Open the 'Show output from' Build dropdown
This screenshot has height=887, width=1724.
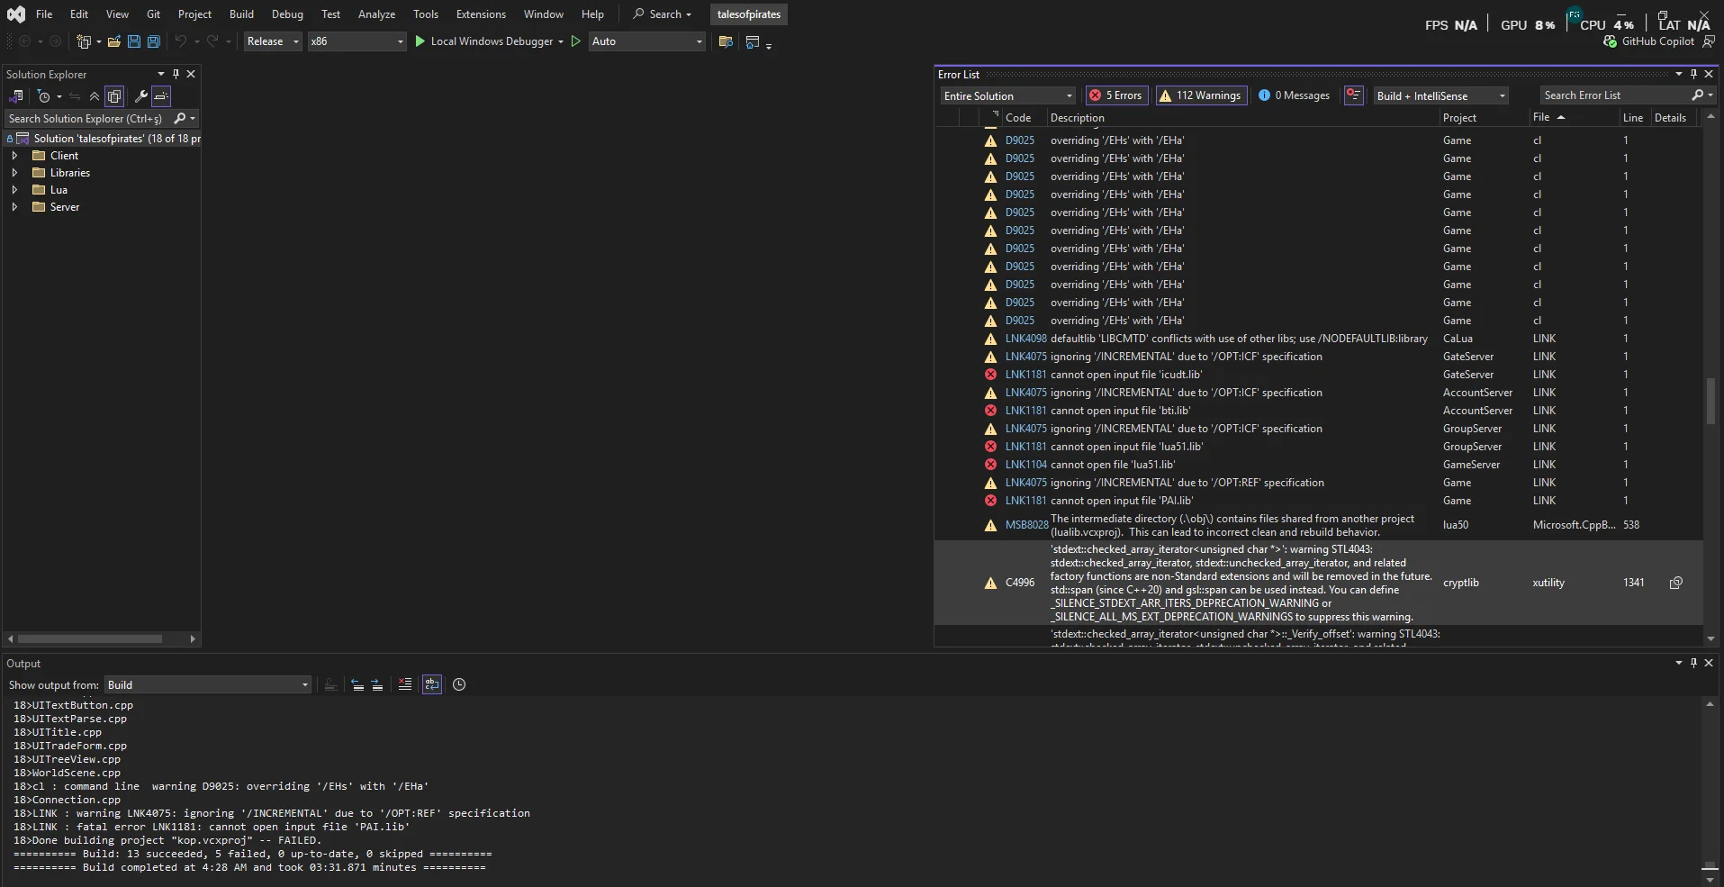click(208, 685)
